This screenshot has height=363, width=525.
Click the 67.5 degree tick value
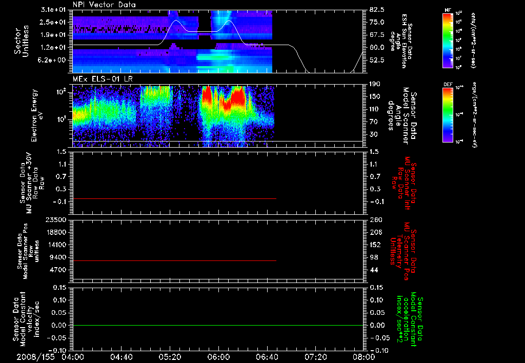(377, 35)
